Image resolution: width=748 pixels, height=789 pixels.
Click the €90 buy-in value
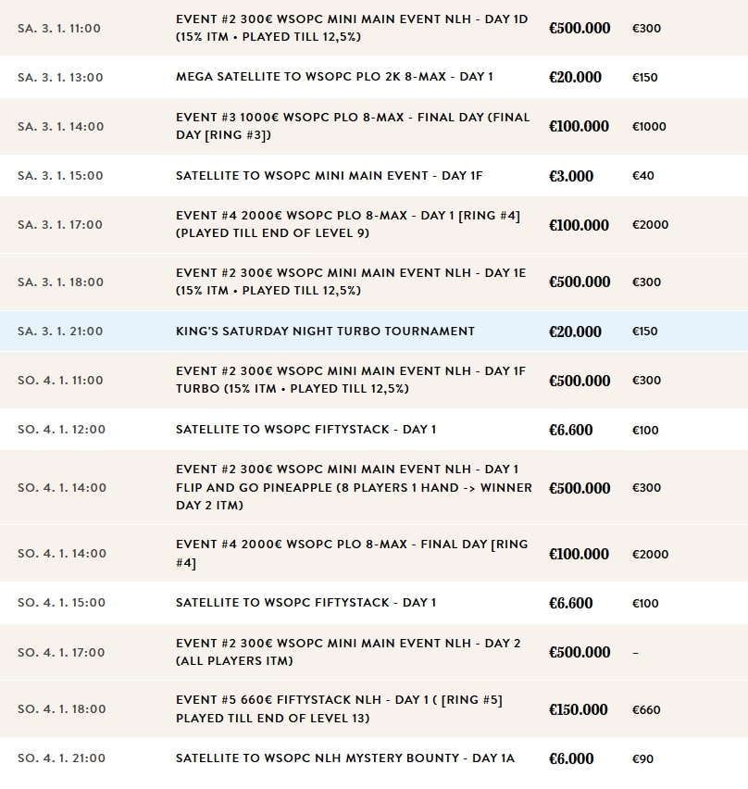coord(642,759)
